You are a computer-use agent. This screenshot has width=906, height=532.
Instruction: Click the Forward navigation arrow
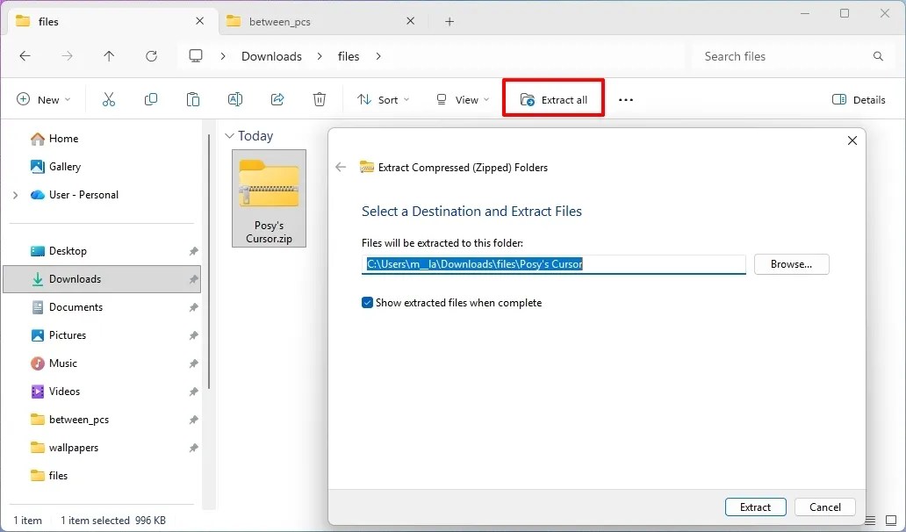click(67, 56)
